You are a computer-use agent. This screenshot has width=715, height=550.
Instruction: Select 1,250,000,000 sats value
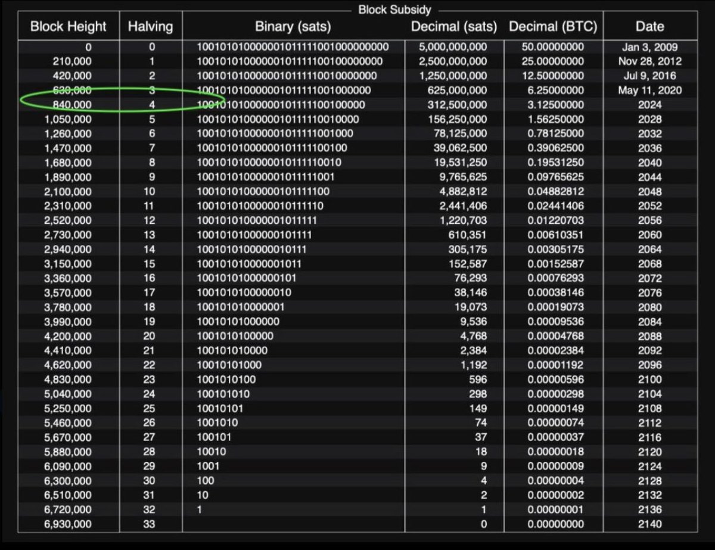coord(453,76)
